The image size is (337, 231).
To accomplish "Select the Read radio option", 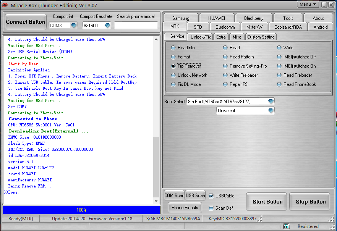I will click(x=225, y=48).
